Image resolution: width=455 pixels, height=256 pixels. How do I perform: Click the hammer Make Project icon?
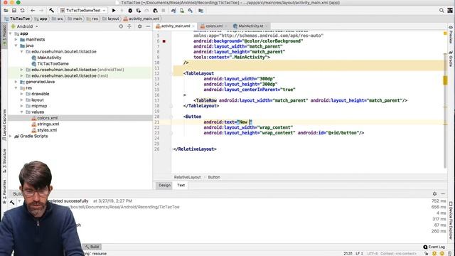point(51,11)
